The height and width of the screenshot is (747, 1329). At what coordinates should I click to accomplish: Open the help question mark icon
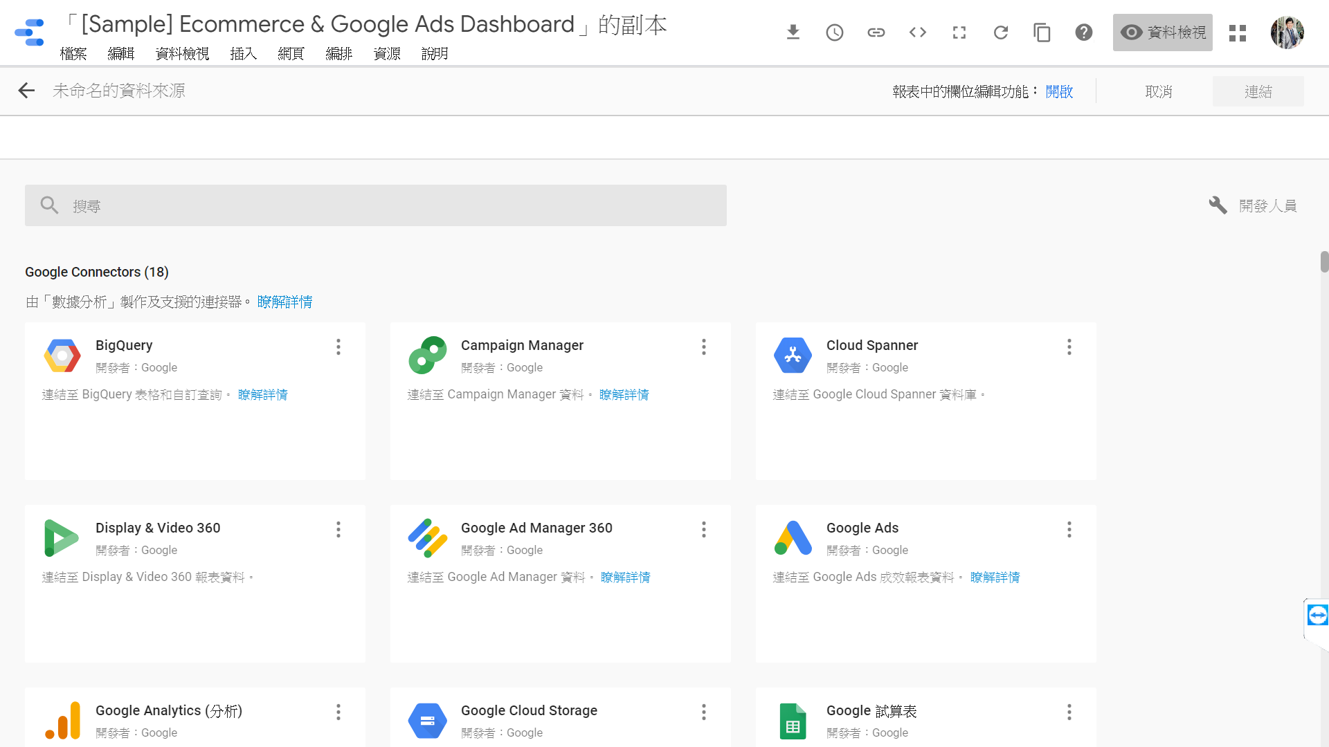tap(1084, 33)
